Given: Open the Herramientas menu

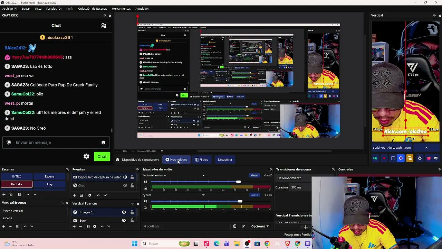Looking at the screenshot, I should pos(121,9).
